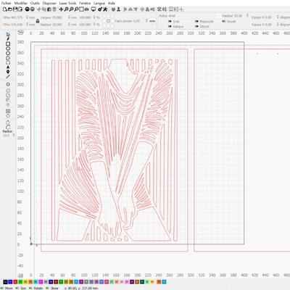290x290 pixels.
Task: Click the mm units button
Action: 152,21
